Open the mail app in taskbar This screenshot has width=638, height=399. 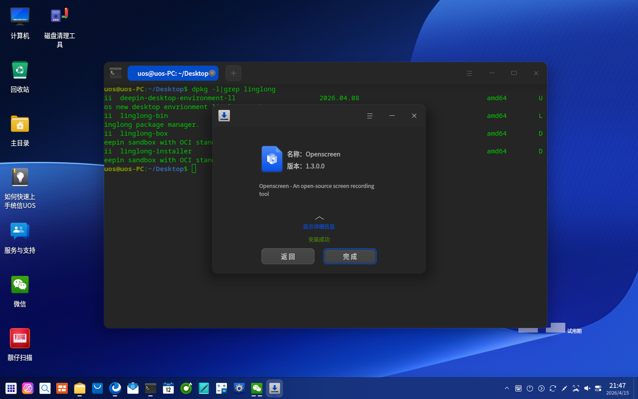pyautogui.click(x=133, y=388)
